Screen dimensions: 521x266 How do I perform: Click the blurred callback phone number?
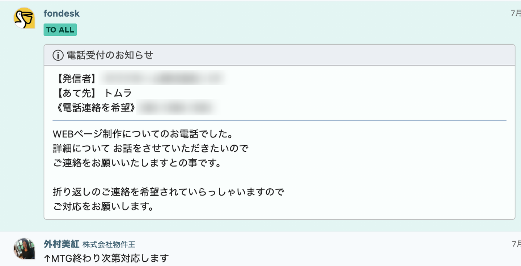178,108
